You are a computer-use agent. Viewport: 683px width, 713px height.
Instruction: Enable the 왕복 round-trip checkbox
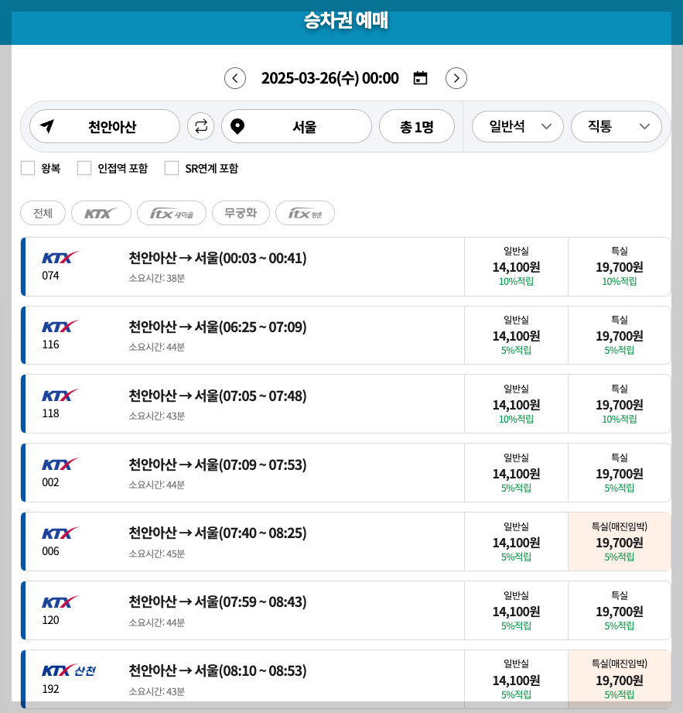28,168
